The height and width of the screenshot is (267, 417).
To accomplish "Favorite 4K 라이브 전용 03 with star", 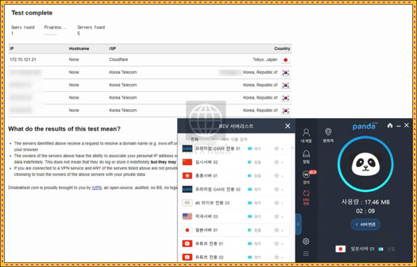I will pyautogui.click(x=277, y=202).
